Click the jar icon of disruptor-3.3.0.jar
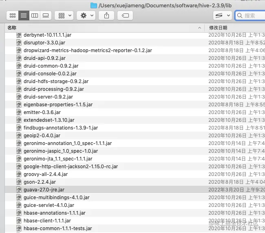Viewport: 265px width, 233px height. (x=19, y=42)
